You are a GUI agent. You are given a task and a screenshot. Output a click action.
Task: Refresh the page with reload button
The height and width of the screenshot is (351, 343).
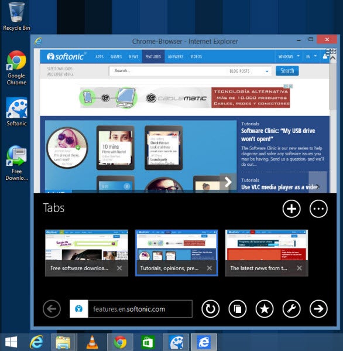coord(210,309)
